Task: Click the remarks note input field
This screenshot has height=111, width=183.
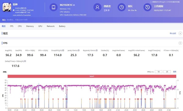Action: pos(17,20)
